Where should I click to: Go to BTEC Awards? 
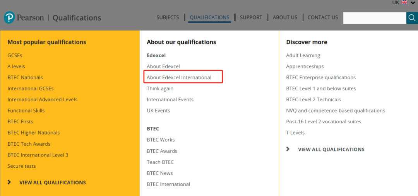[x=162, y=151]
